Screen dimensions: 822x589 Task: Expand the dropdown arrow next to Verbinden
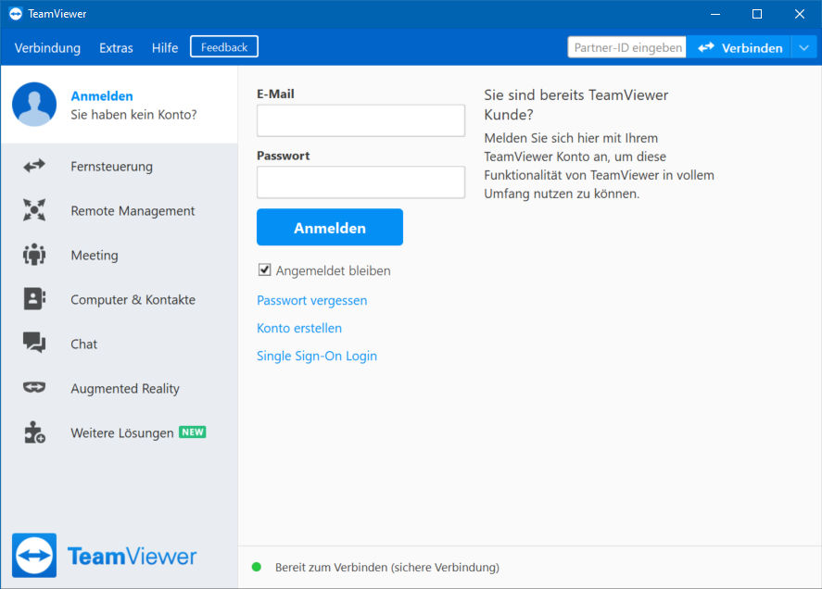tap(804, 47)
